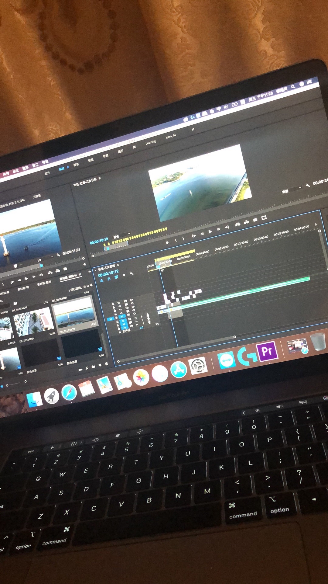The image size is (328, 584).
Task: Open Program Monitor wrench settings
Action: (308, 185)
